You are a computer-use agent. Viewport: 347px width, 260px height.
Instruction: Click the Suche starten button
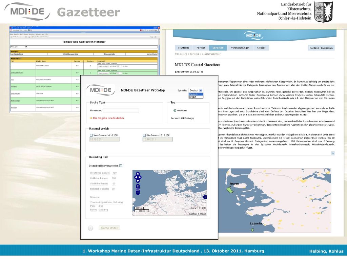point(109,228)
